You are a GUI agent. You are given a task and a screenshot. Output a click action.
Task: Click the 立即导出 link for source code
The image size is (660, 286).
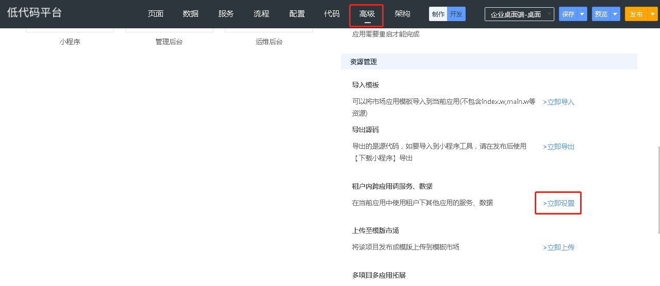pos(559,147)
